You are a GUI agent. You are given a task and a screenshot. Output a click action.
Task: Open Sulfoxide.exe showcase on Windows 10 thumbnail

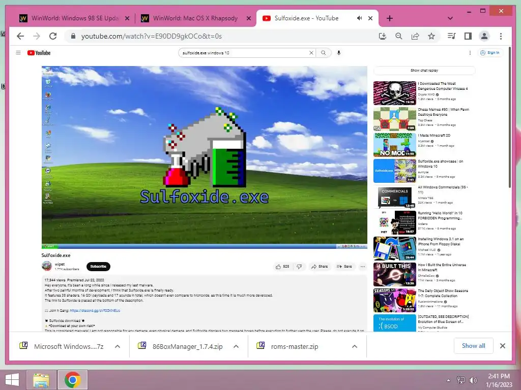[395, 171]
